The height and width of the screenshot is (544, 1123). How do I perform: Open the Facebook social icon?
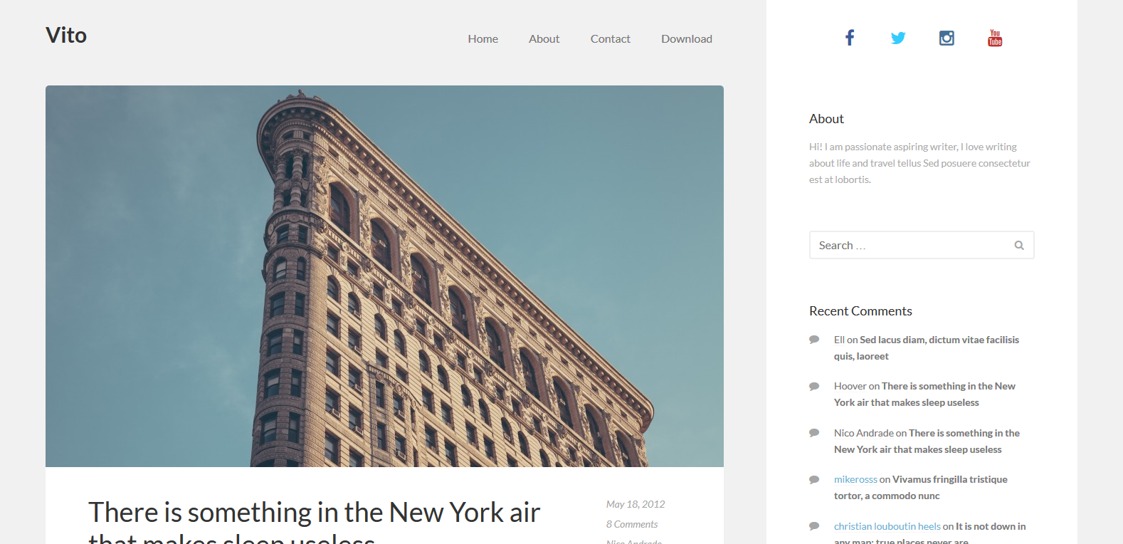(849, 38)
